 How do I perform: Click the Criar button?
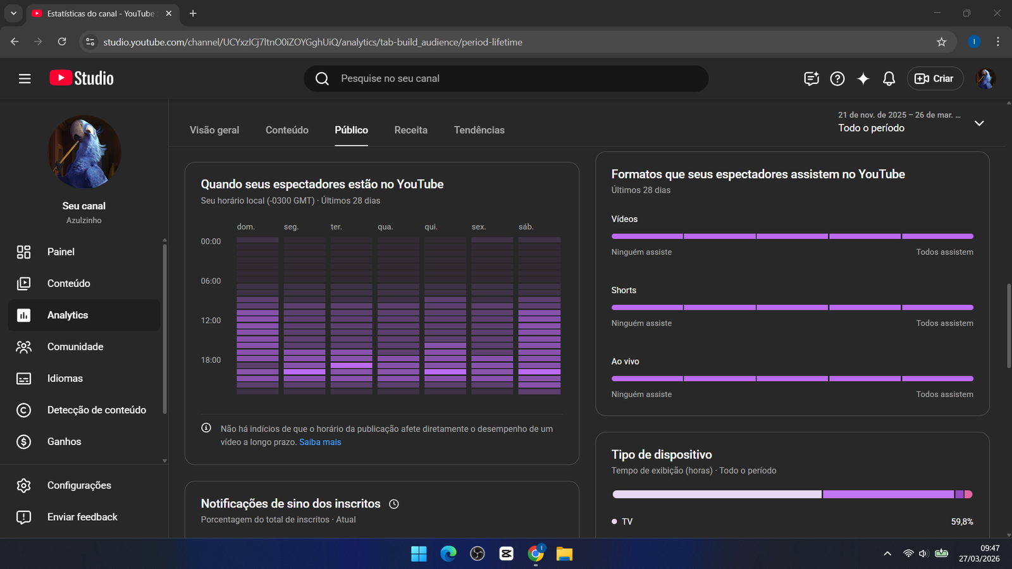coord(935,78)
